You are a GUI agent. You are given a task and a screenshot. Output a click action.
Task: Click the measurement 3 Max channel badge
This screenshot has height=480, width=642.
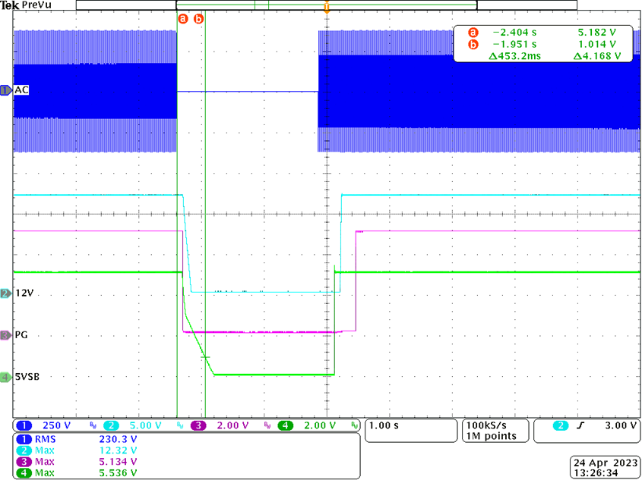(x=25, y=462)
